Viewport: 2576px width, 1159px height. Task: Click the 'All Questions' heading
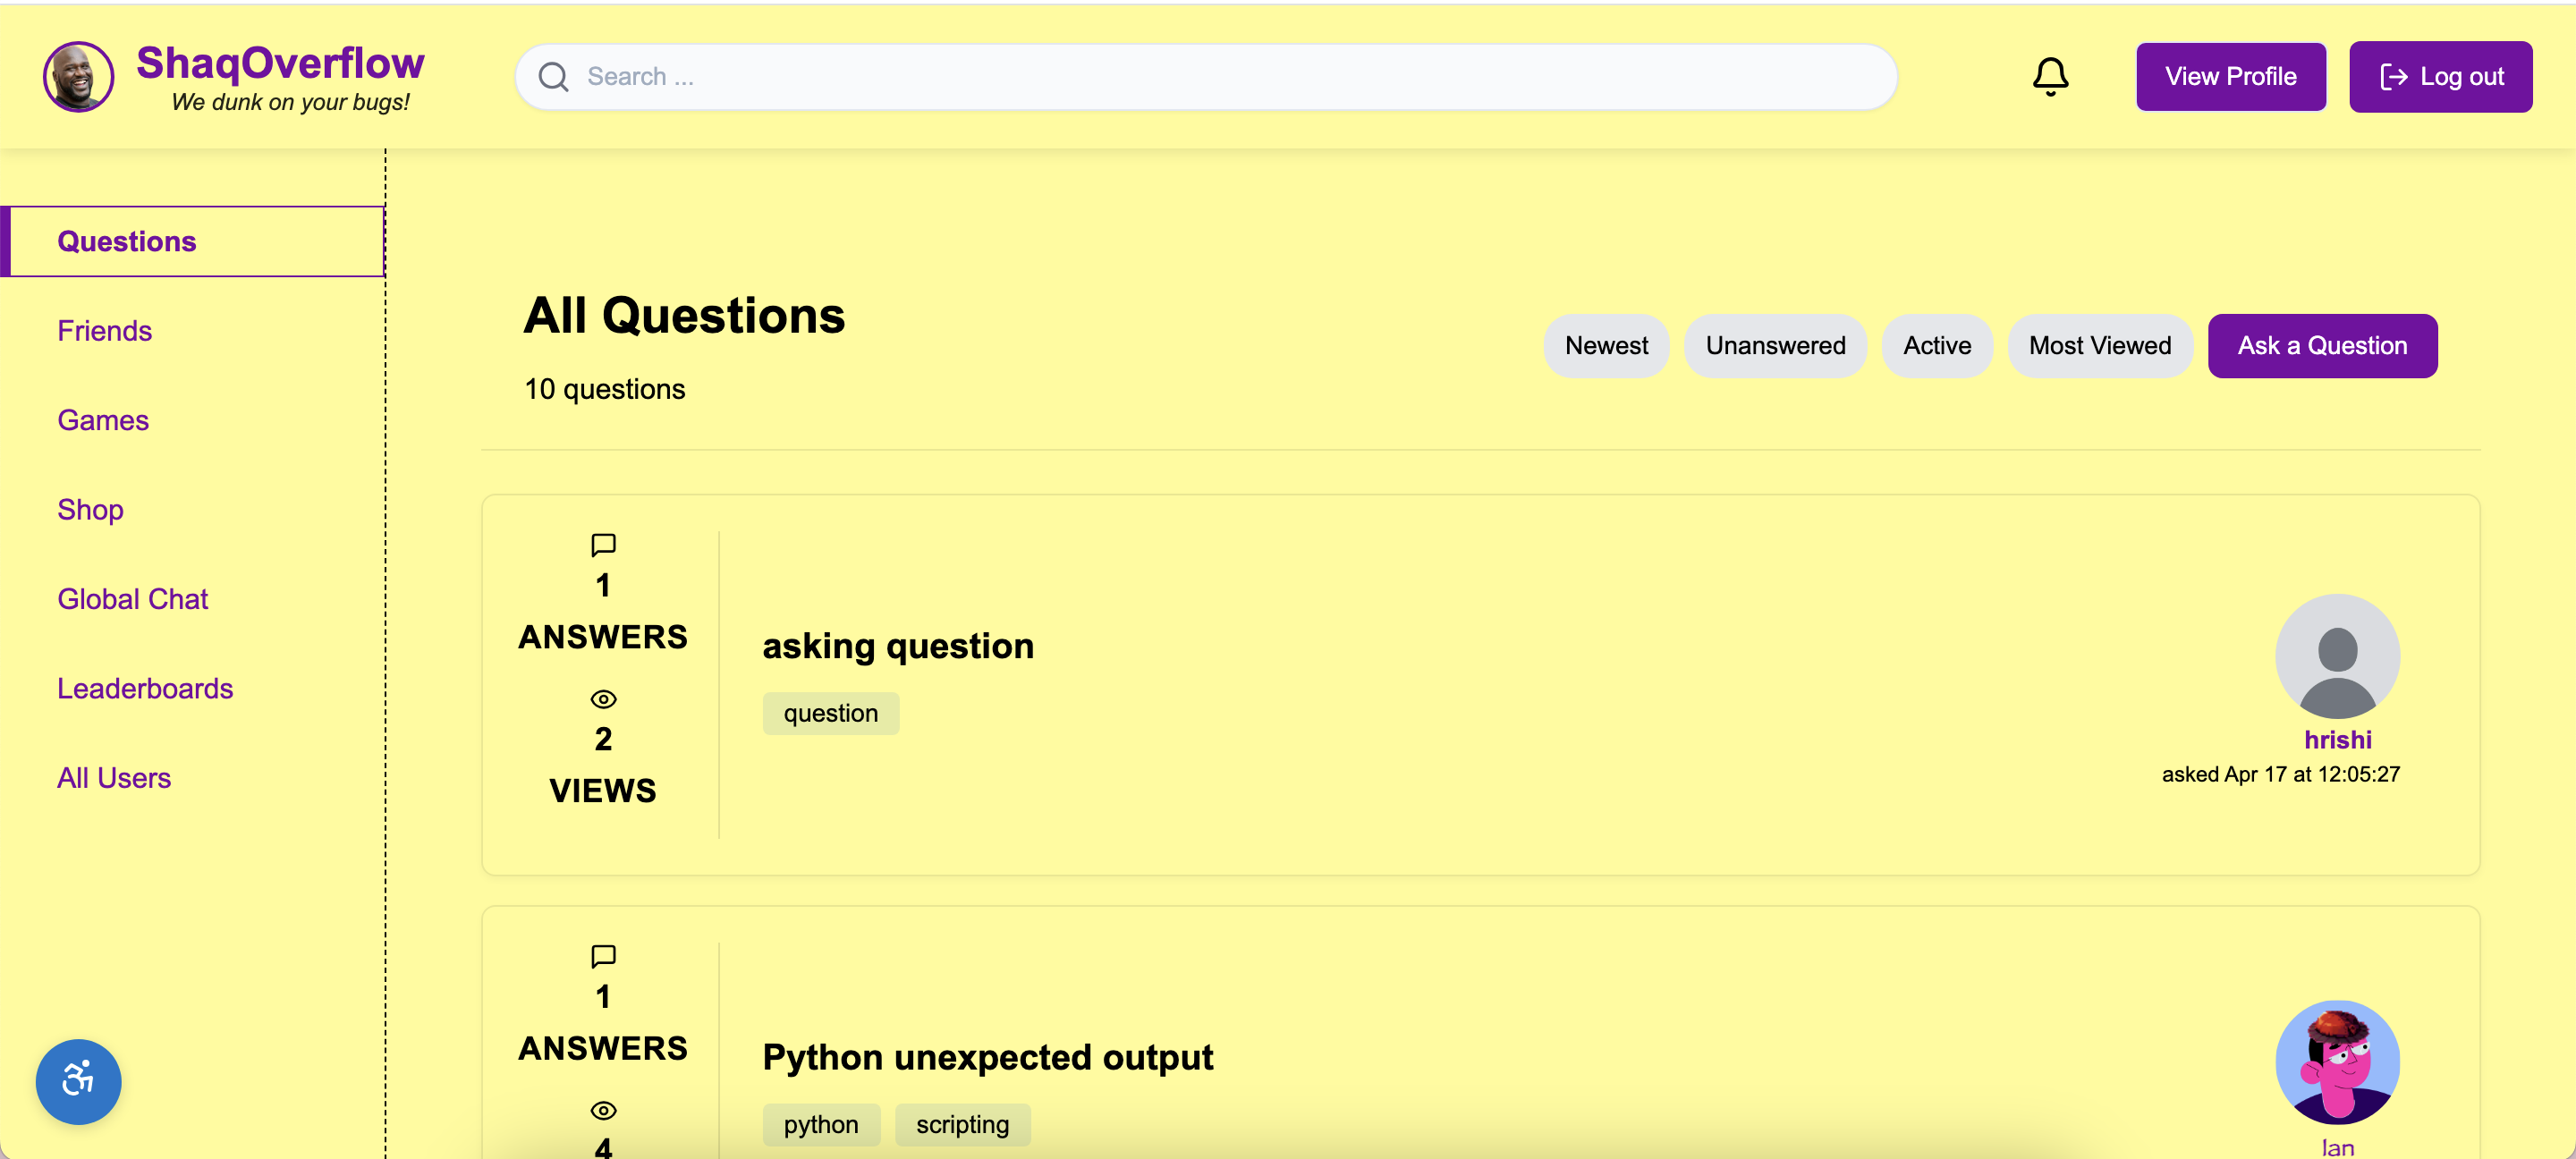coord(684,316)
